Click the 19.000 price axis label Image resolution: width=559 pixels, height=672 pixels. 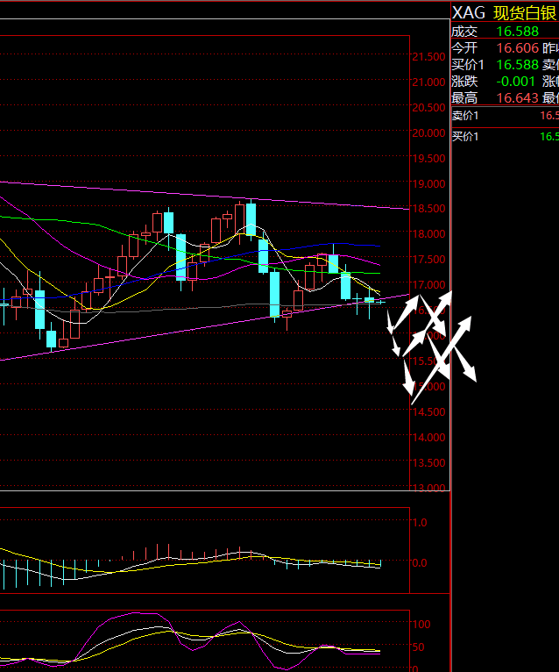[x=428, y=183]
